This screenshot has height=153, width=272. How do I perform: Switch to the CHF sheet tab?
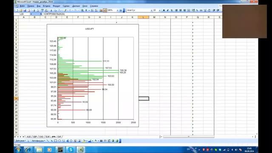point(59,137)
